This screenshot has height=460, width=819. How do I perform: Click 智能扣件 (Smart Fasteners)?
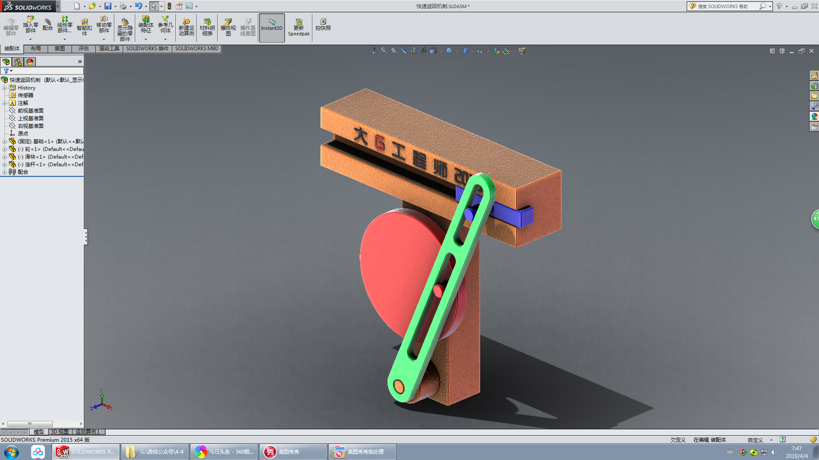[x=85, y=27]
